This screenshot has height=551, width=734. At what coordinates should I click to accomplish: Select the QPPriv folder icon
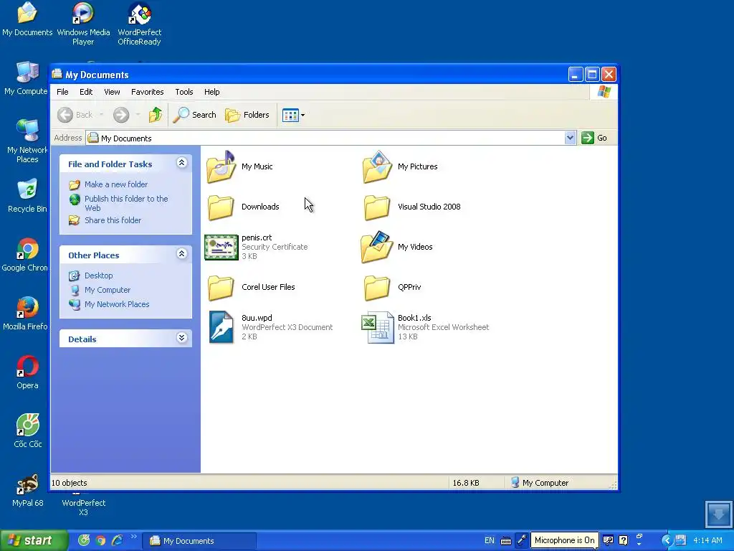377,287
